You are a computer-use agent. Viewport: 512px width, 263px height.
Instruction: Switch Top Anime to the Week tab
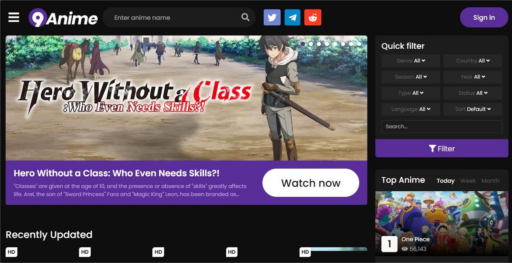pyautogui.click(x=468, y=181)
